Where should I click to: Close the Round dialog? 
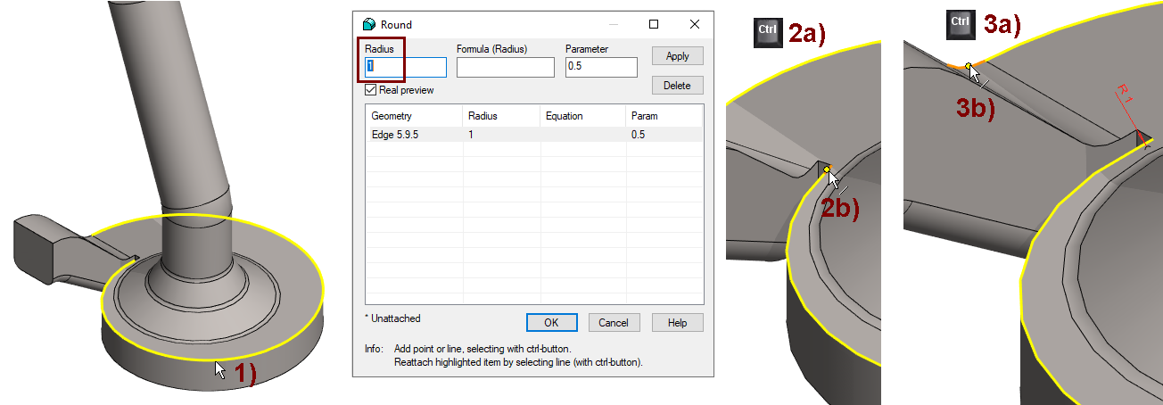695,24
